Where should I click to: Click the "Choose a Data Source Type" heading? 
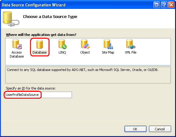point(50,17)
